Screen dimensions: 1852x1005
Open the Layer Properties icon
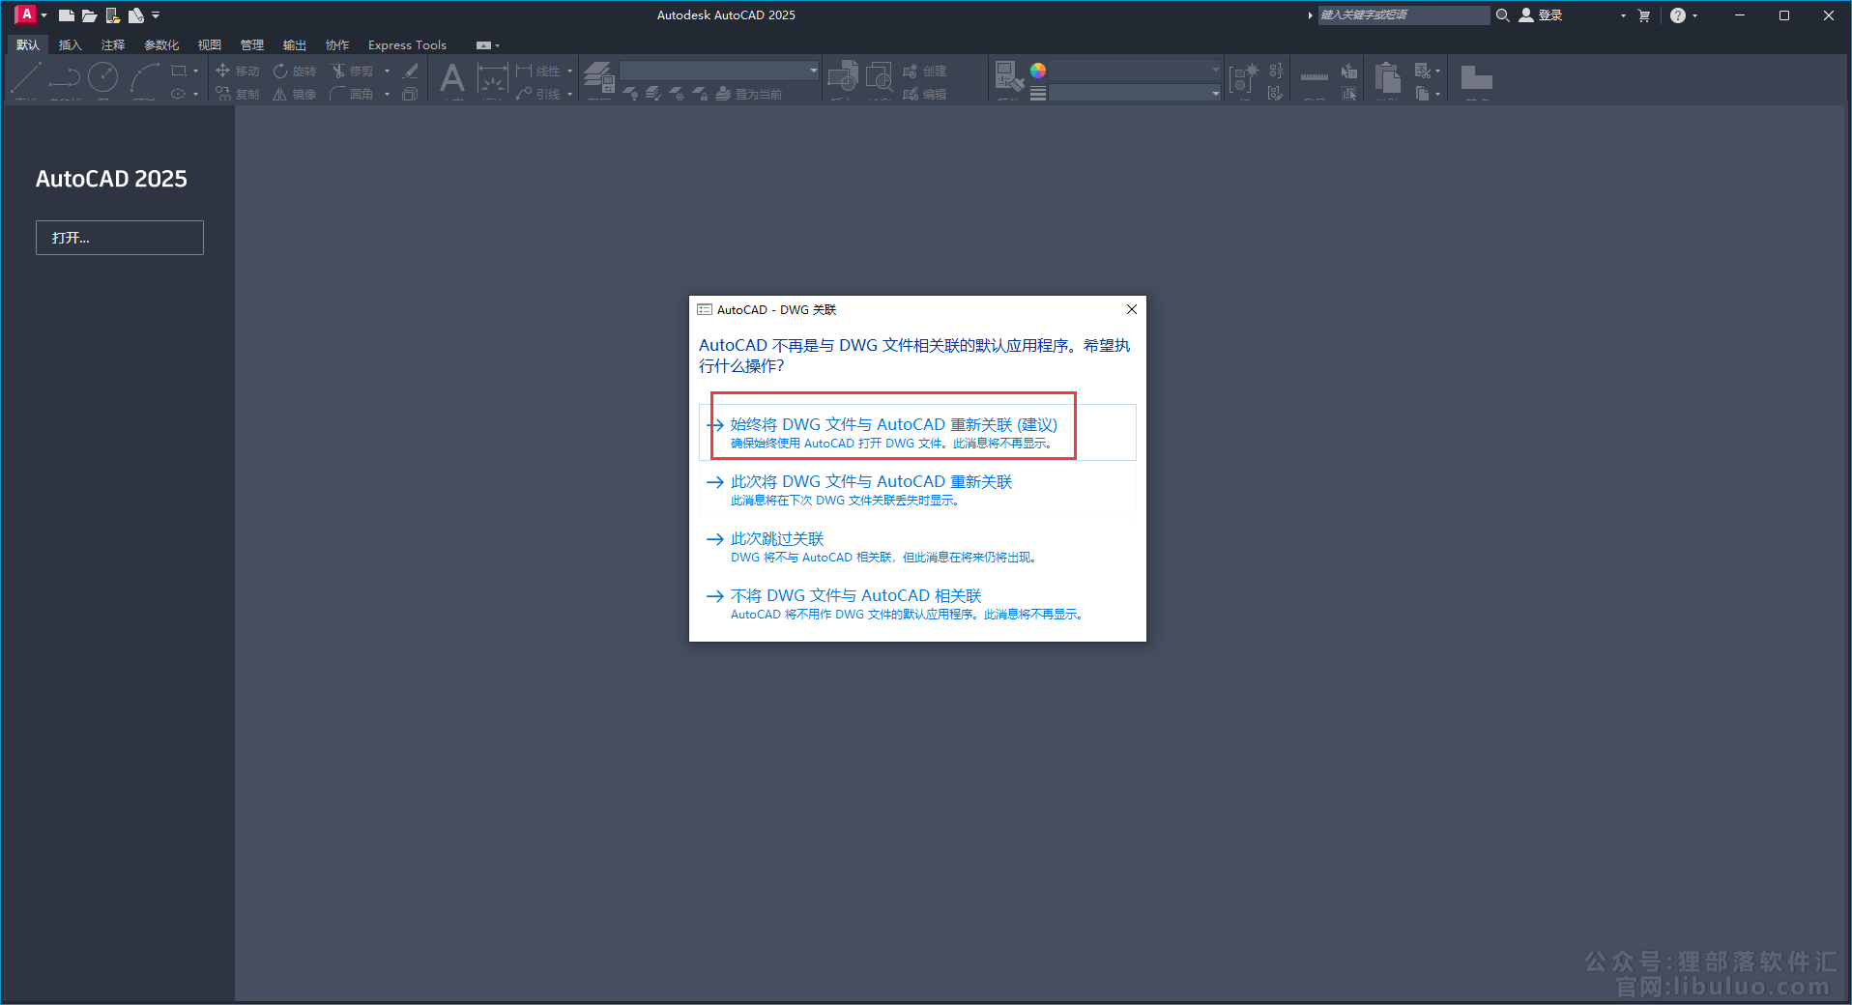pyautogui.click(x=599, y=76)
